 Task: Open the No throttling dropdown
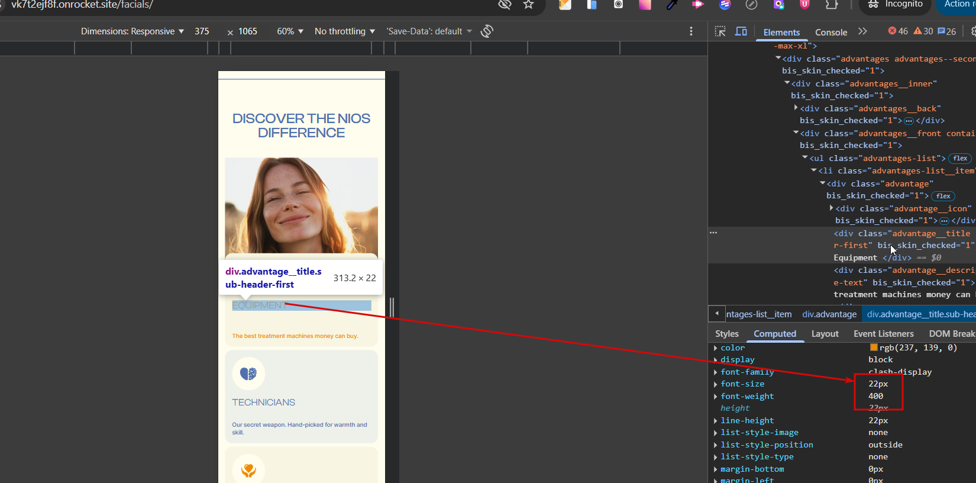(x=345, y=31)
